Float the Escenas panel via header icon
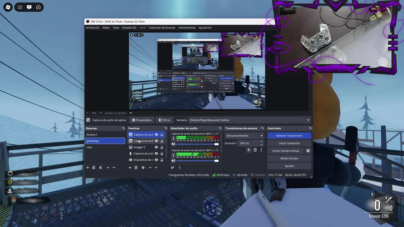 click(x=123, y=128)
